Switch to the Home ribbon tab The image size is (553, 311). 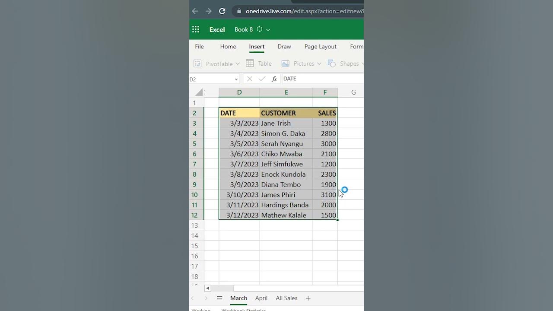228,47
